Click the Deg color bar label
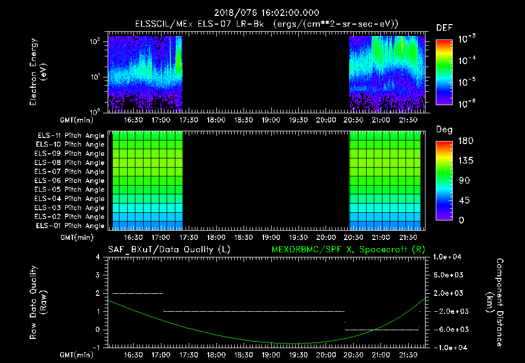This screenshot has width=525, height=363. (x=445, y=130)
